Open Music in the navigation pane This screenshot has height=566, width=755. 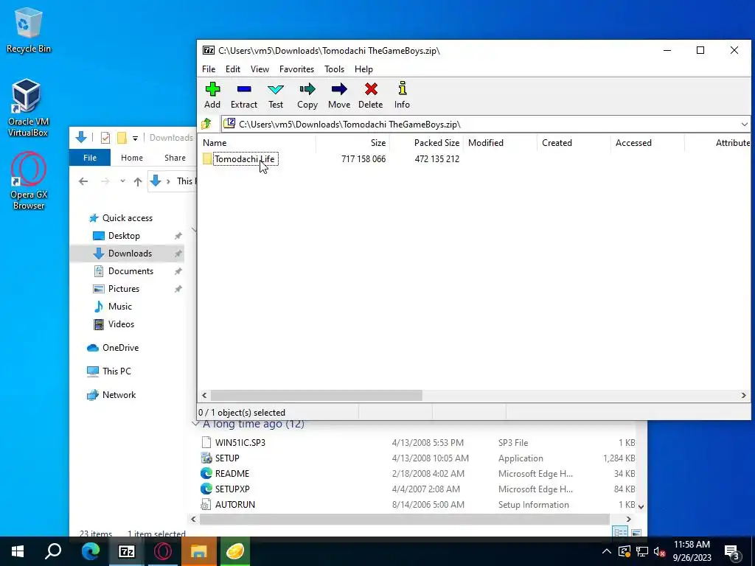pyautogui.click(x=113, y=307)
